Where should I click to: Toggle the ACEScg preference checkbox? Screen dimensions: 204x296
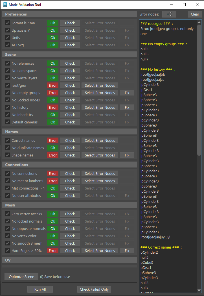click(7, 45)
